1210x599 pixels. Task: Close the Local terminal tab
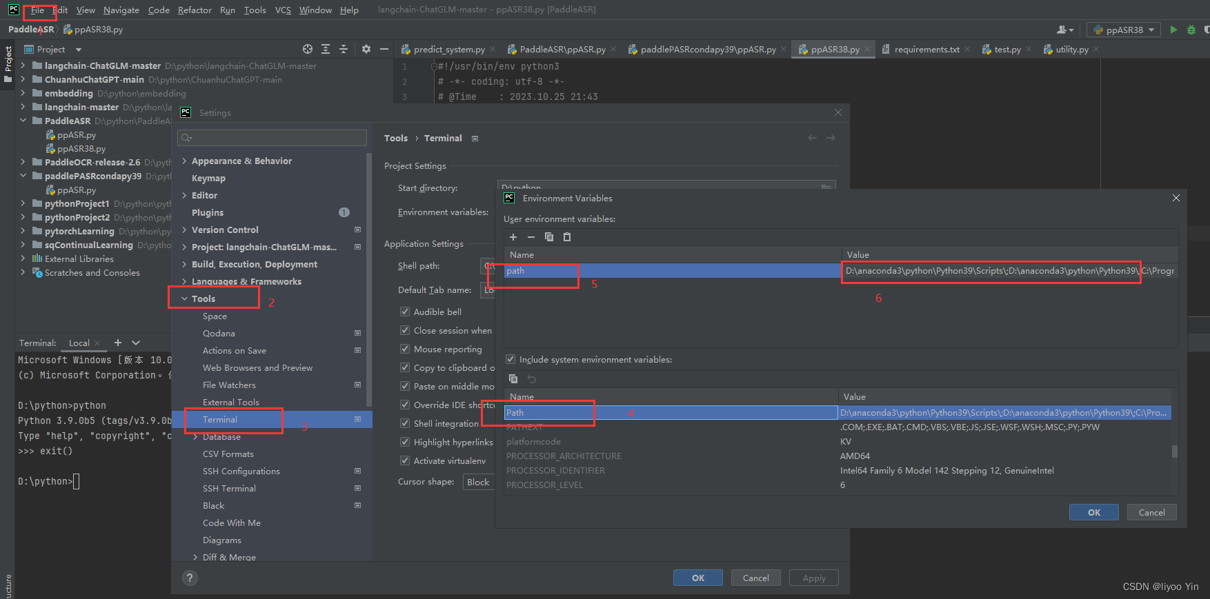97,343
